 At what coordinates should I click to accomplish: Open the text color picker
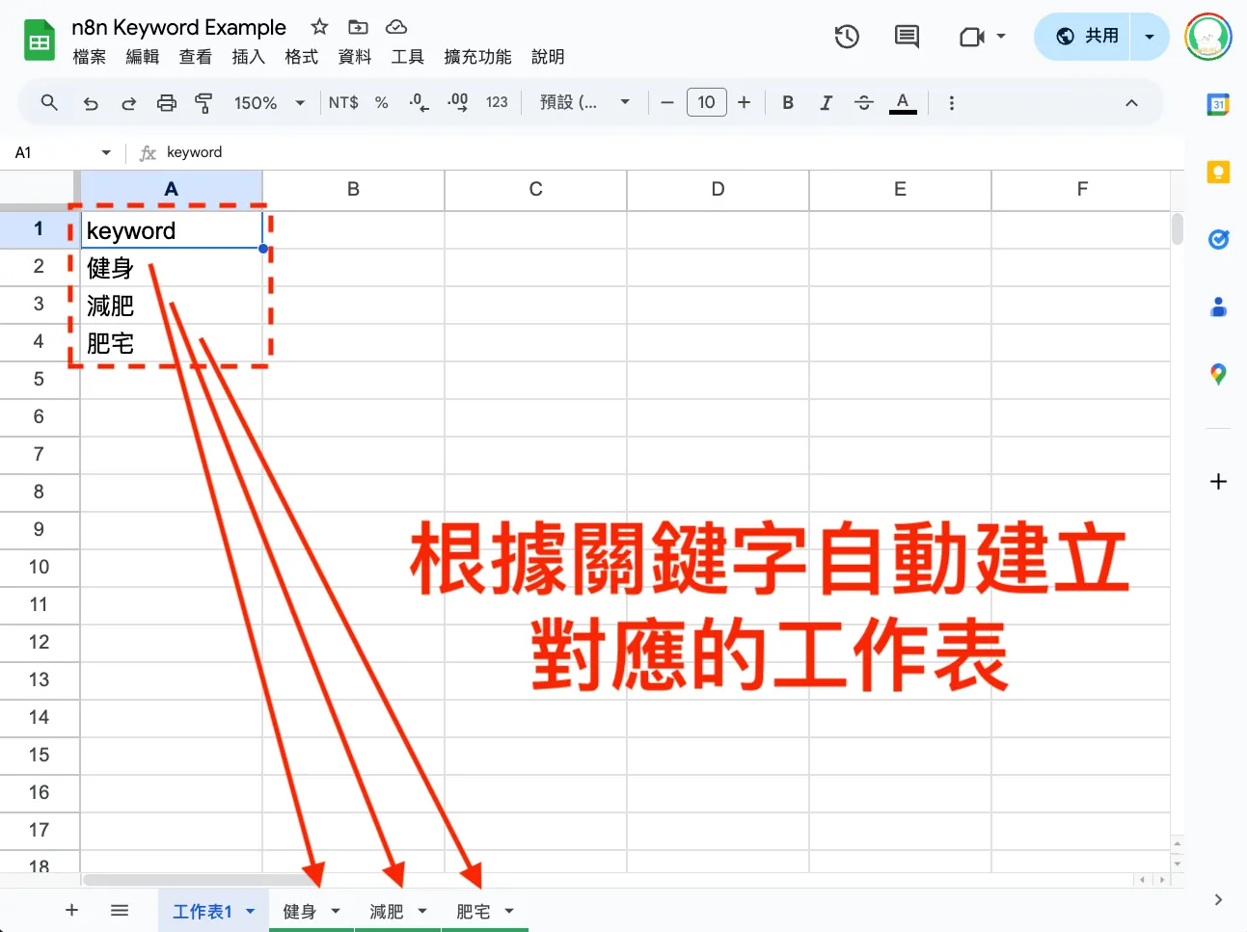click(903, 102)
